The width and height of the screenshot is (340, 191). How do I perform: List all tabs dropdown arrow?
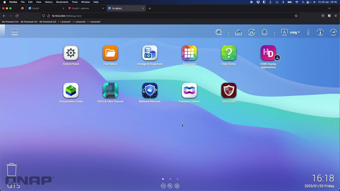(329, 8)
